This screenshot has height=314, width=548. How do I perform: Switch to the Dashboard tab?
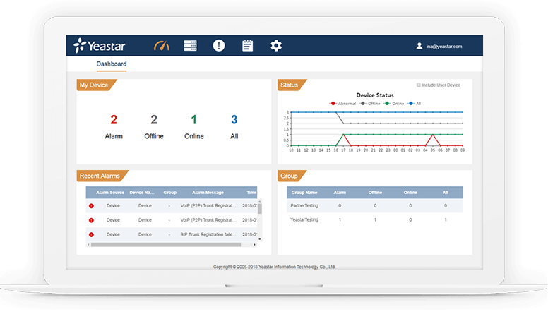pyautogui.click(x=112, y=64)
